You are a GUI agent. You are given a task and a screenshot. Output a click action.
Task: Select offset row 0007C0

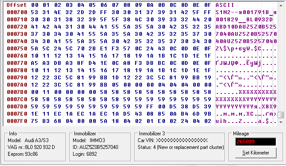[17, 99]
